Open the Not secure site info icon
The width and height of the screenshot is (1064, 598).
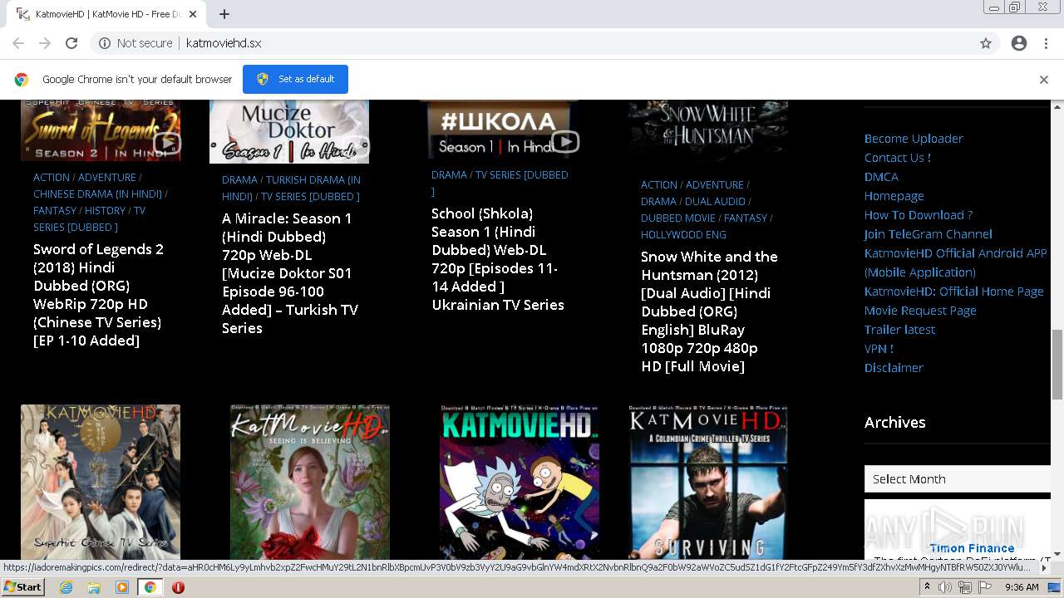coord(105,43)
